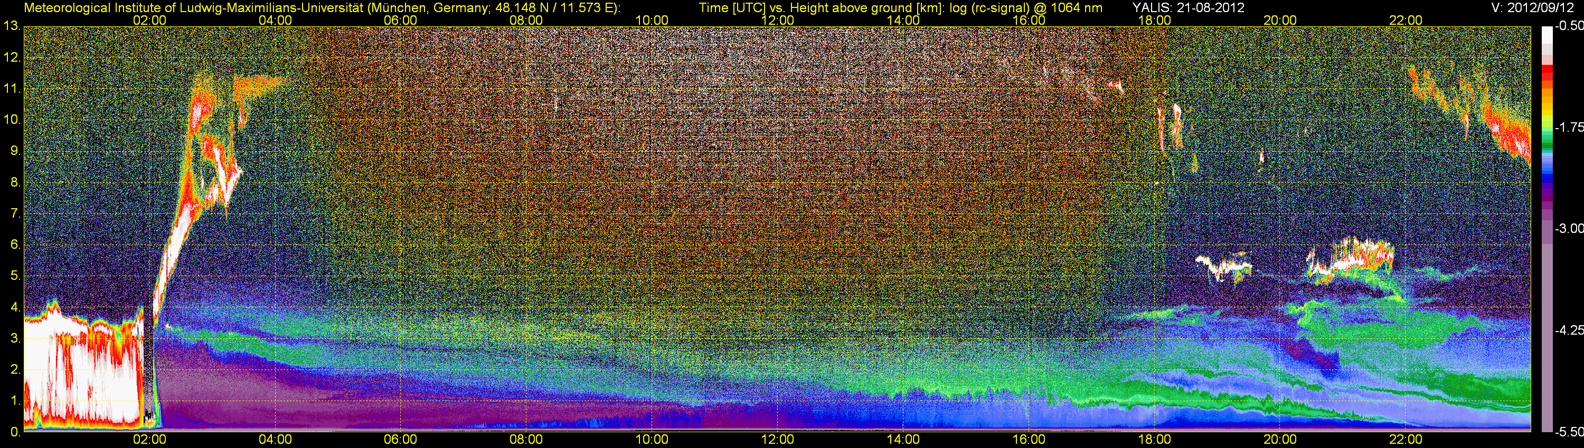Select "12:00" on the top time axis
This screenshot has height=448, width=1584.
[777, 20]
